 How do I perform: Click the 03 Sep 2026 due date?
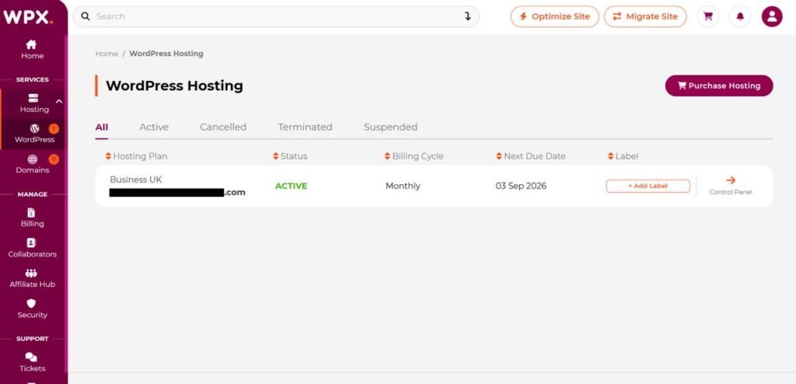tap(521, 186)
